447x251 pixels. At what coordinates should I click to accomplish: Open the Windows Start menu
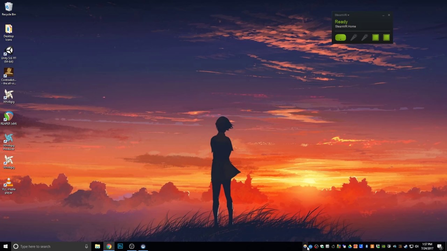click(6, 246)
